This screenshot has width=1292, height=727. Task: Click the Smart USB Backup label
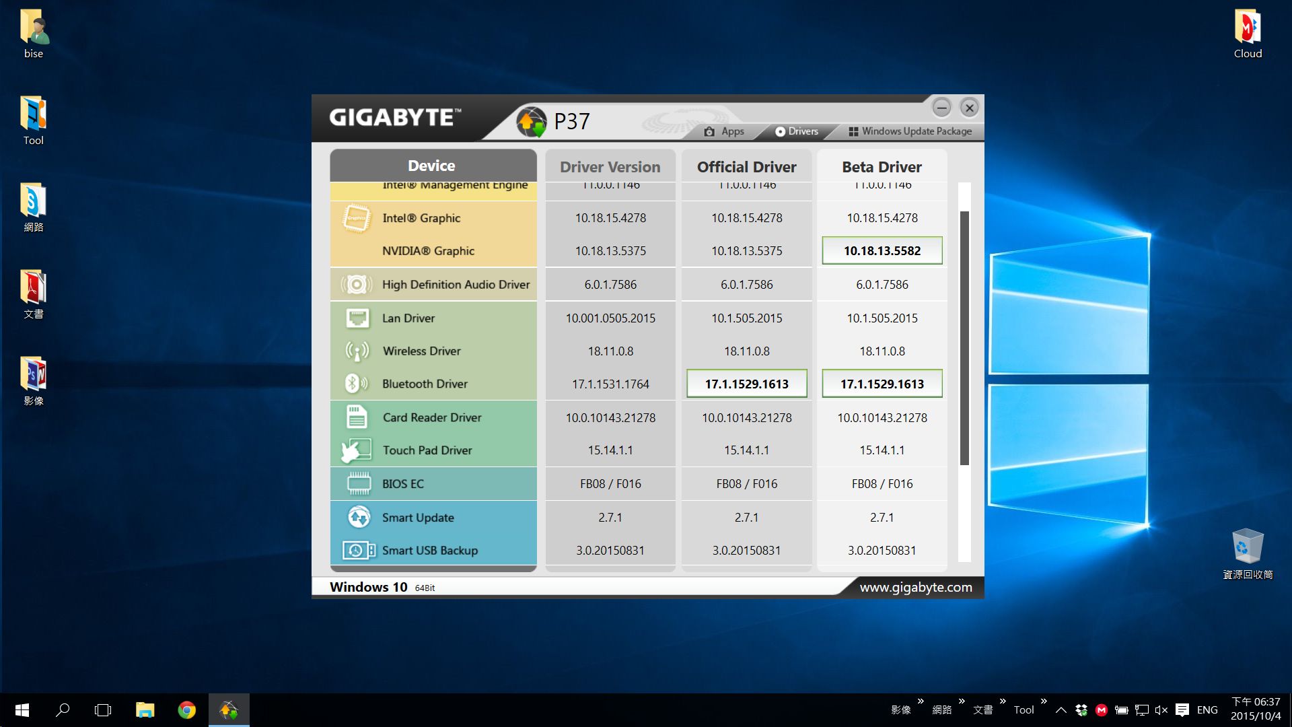[x=430, y=551]
